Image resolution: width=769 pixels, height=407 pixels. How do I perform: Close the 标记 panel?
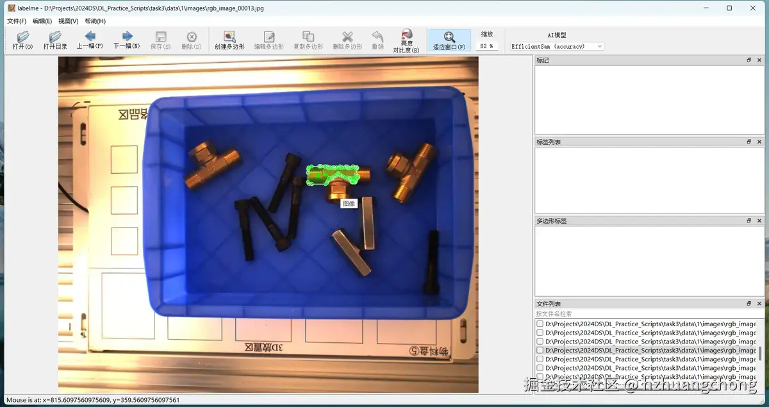(x=759, y=60)
